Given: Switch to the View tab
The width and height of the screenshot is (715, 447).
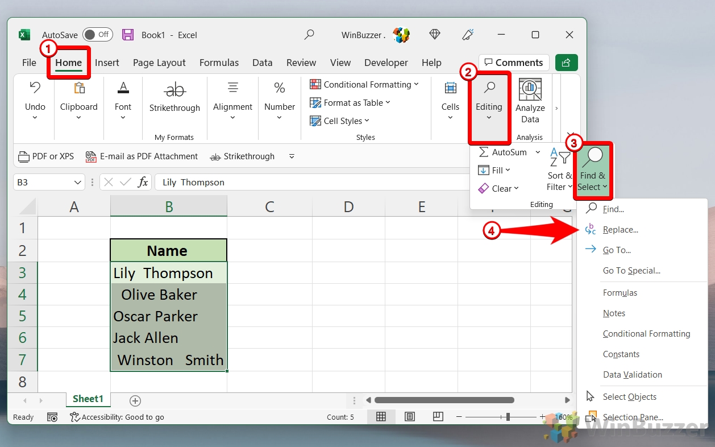Looking at the screenshot, I should (x=340, y=63).
